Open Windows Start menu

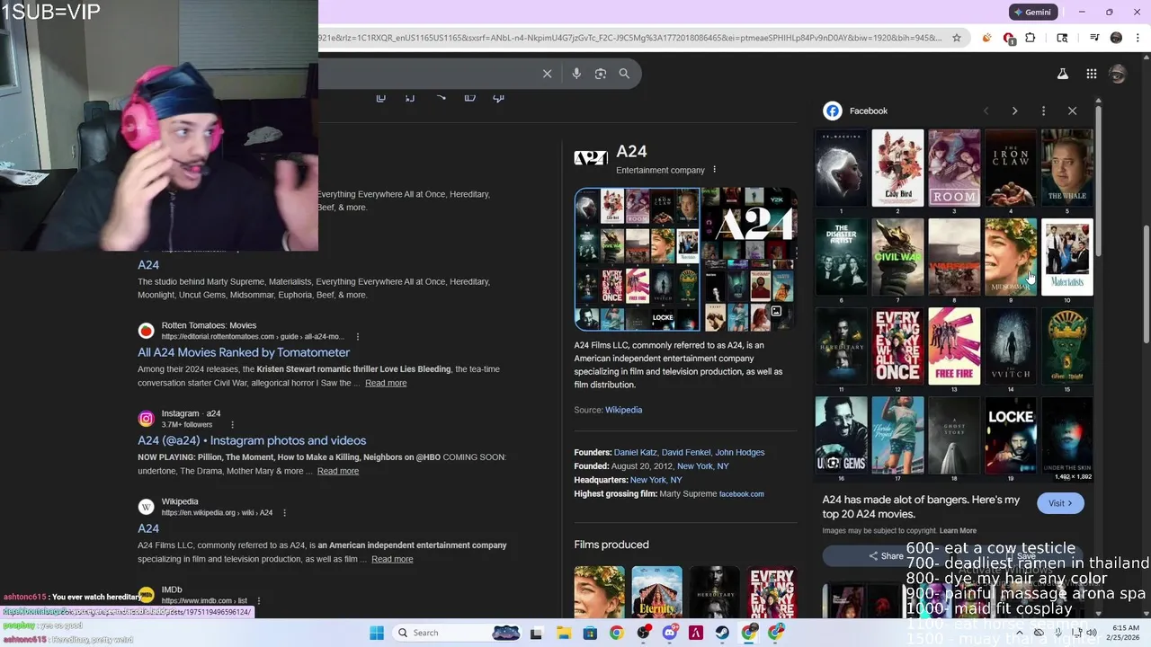377,633
